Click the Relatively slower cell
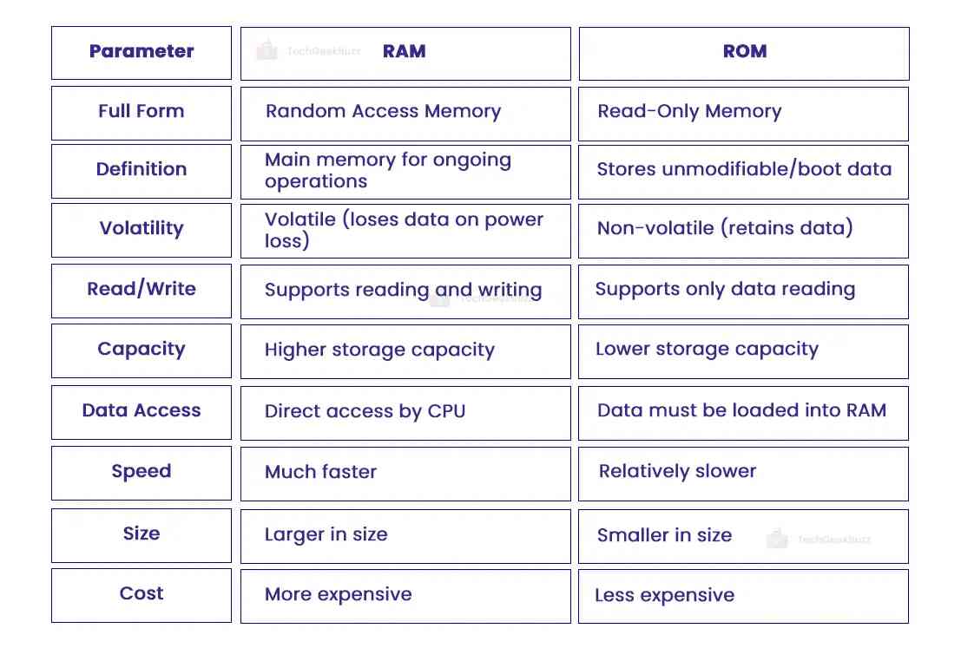This screenshot has height=648, width=961. click(x=677, y=473)
